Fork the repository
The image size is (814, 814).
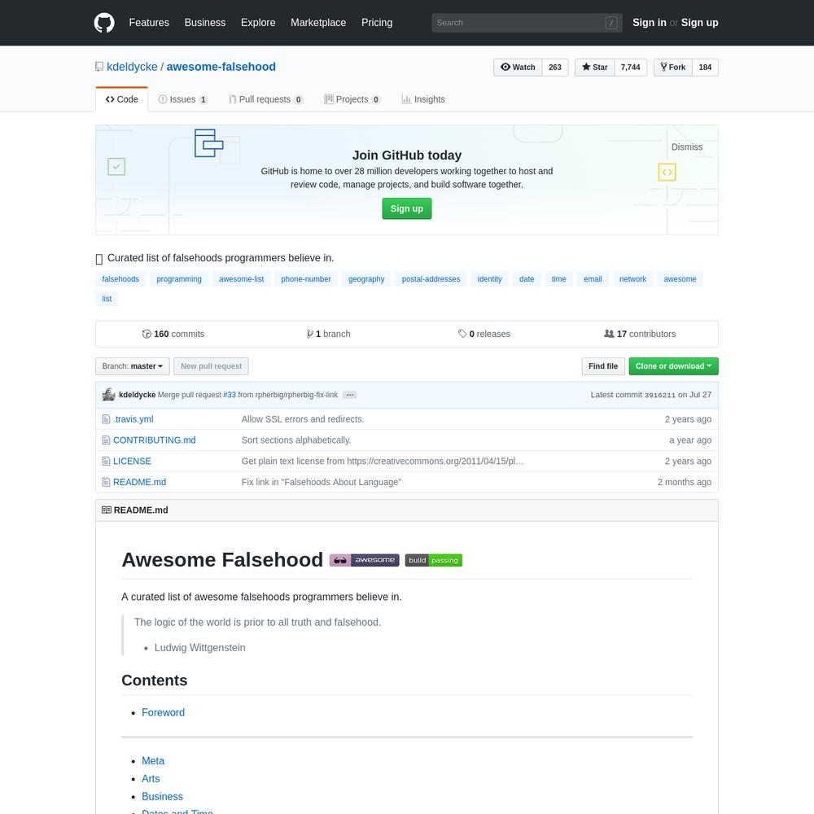(673, 68)
